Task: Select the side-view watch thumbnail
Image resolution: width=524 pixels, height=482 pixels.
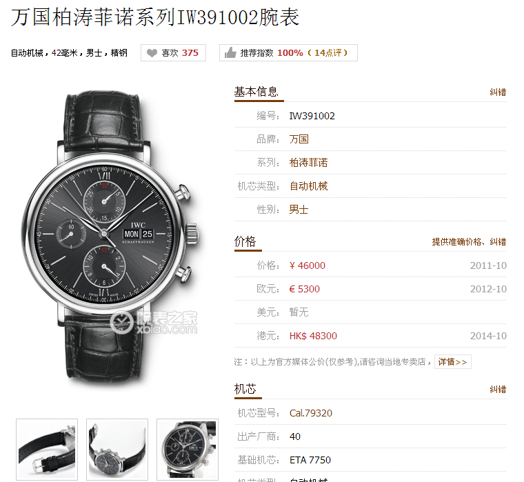Action: [117, 450]
